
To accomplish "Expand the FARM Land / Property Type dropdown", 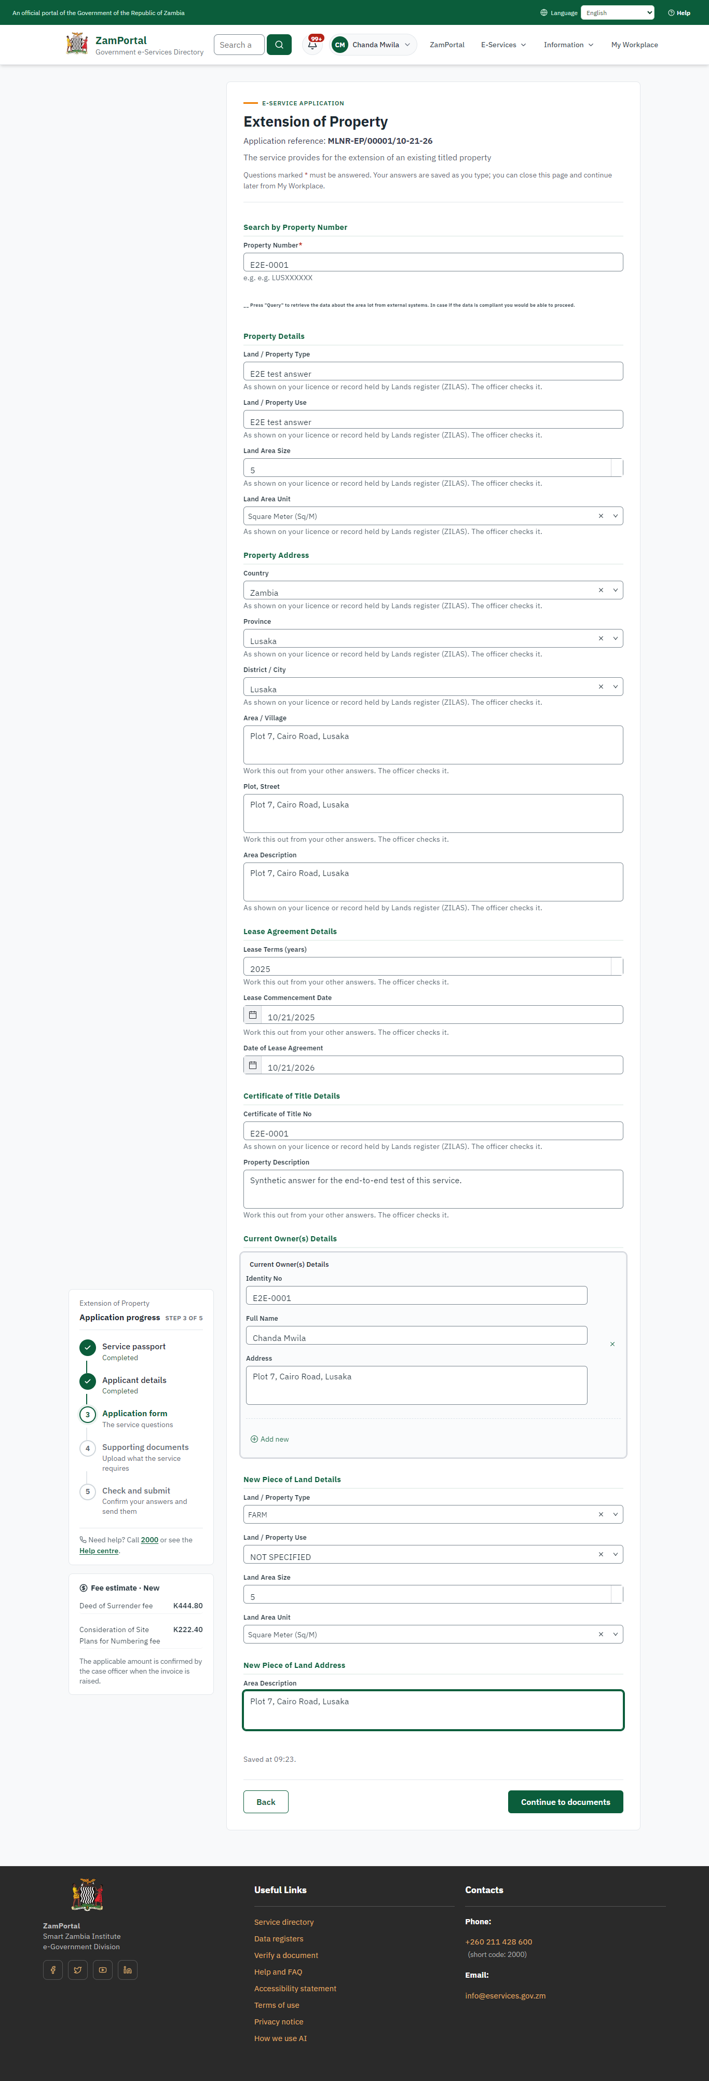I will point(616,1514).
